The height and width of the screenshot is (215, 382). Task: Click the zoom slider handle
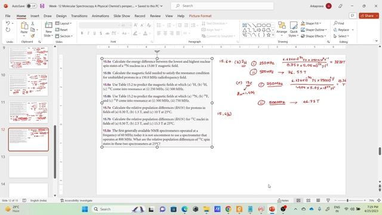point(347,201)
